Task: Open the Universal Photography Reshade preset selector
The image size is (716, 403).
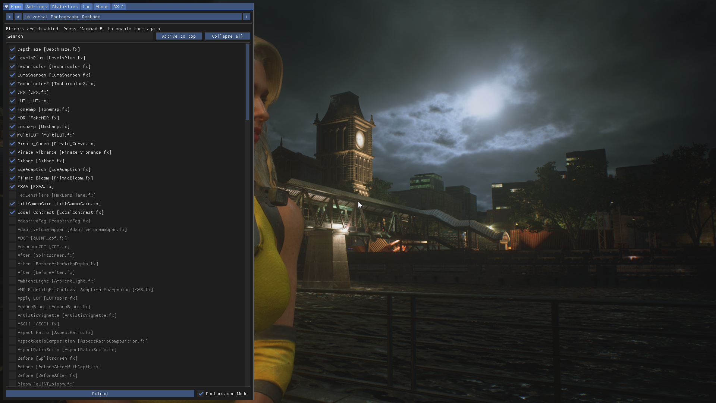Action: pos(132,17)
